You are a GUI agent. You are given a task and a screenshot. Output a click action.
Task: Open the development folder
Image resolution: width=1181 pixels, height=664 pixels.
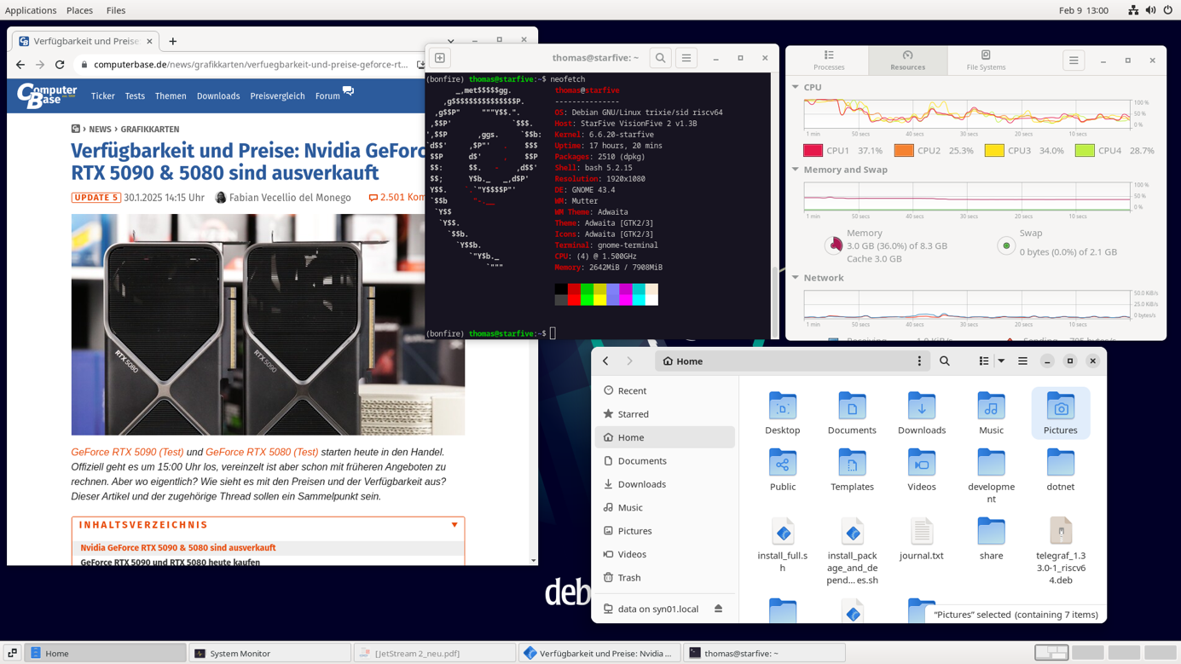click(991, 476)
